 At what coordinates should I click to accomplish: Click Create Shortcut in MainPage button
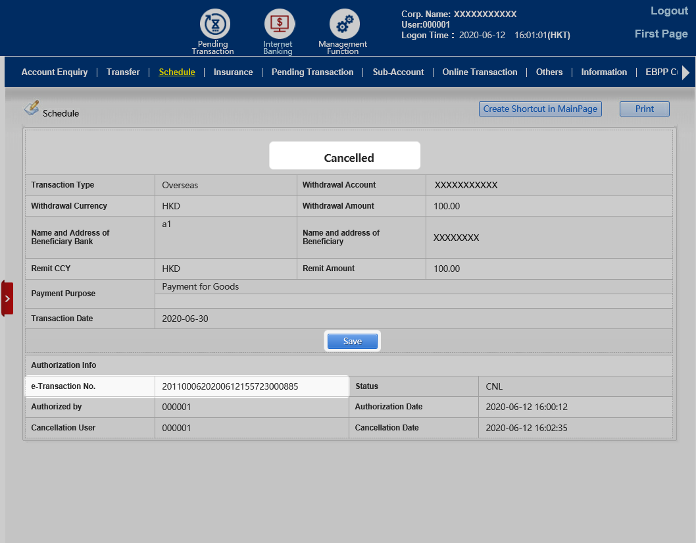[x=540, y=109]
